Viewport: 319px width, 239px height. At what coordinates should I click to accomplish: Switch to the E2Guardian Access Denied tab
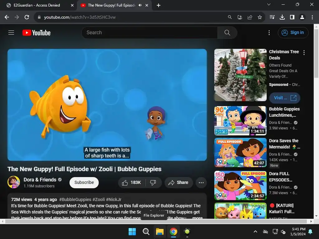(x=37, y=5)
